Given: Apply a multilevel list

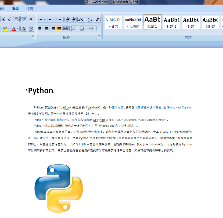Looking at the screenshot, I should click(x=59, y=20).
